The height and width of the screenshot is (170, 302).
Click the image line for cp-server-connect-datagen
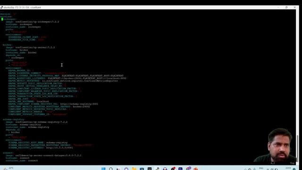coord(43,155)
